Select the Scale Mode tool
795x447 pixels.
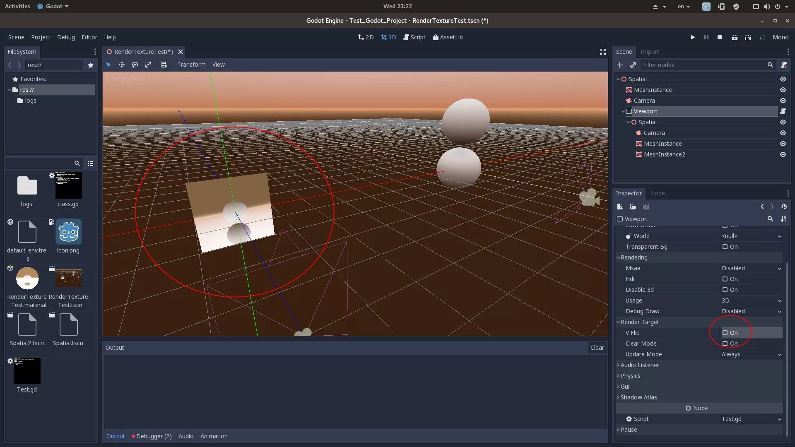(148, 65)
